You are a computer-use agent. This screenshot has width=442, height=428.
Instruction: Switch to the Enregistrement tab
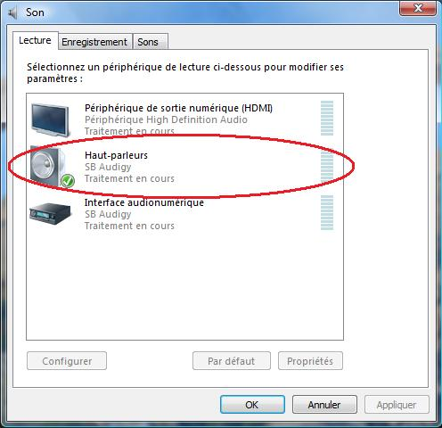click(94, 42)
